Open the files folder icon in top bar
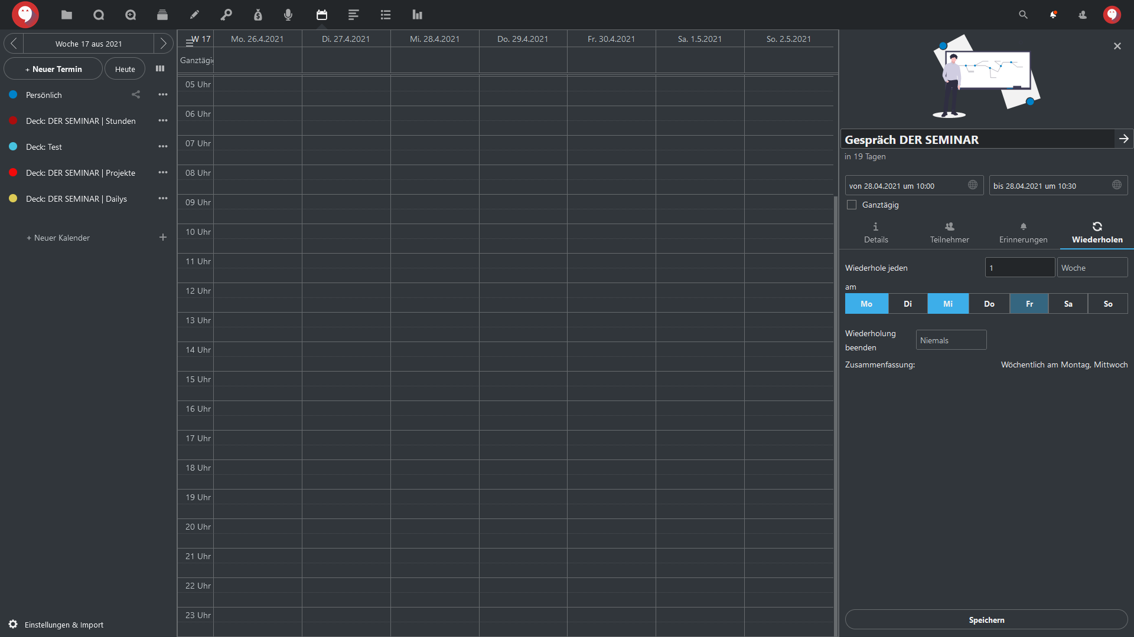The image size is (1134, 637). pos(67,15)
